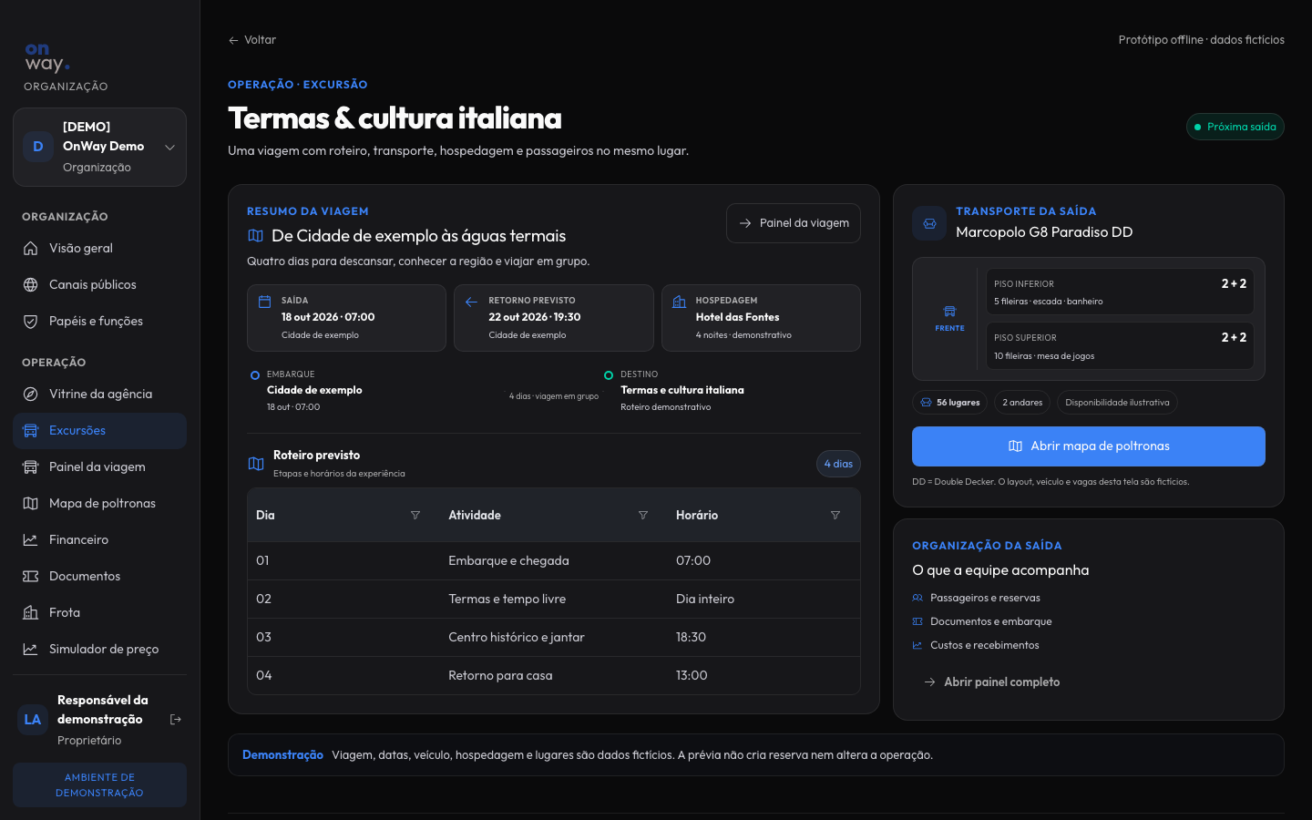The image size is (1312, 820).
Task: Click the Frota building icon
Action: pos(30,612)
